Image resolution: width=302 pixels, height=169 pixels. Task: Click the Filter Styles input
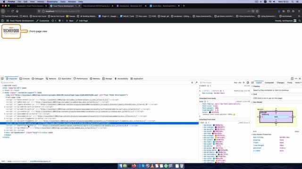pos(216,83)
